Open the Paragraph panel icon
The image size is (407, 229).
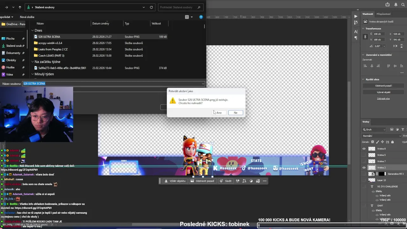[x=356, y=38]
